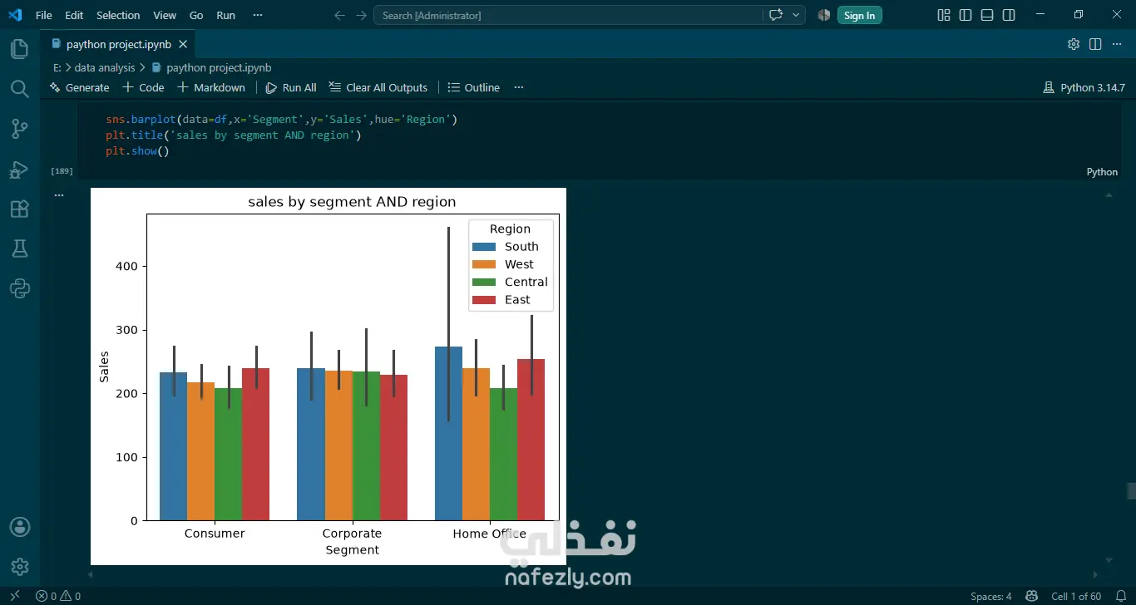Click the Customize Layout icon
This screenshot has height=605, width=1136.
point(944,15)
